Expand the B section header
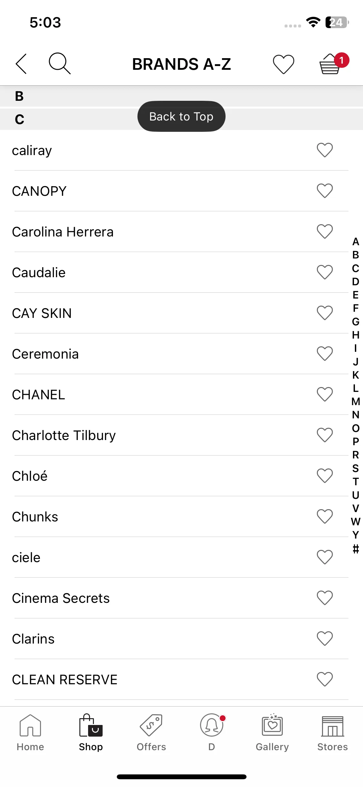Image resolution: width=363 pixels, height=787 pixels. 181,96
